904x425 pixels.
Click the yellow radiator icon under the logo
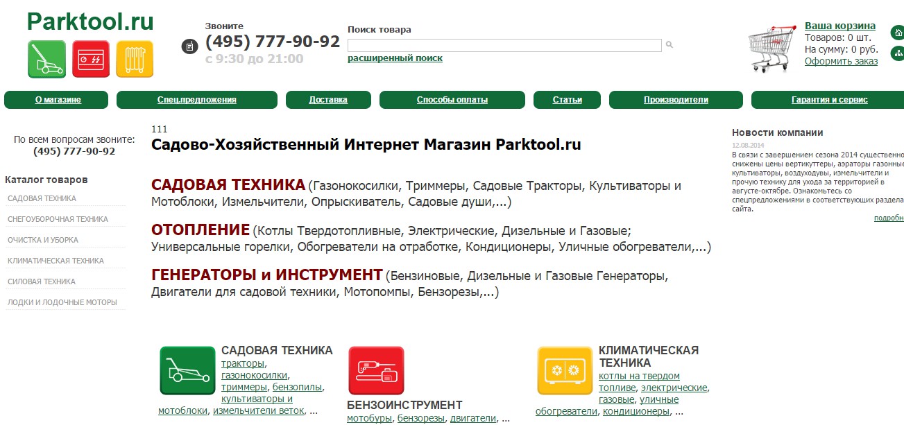pos(135,59)
